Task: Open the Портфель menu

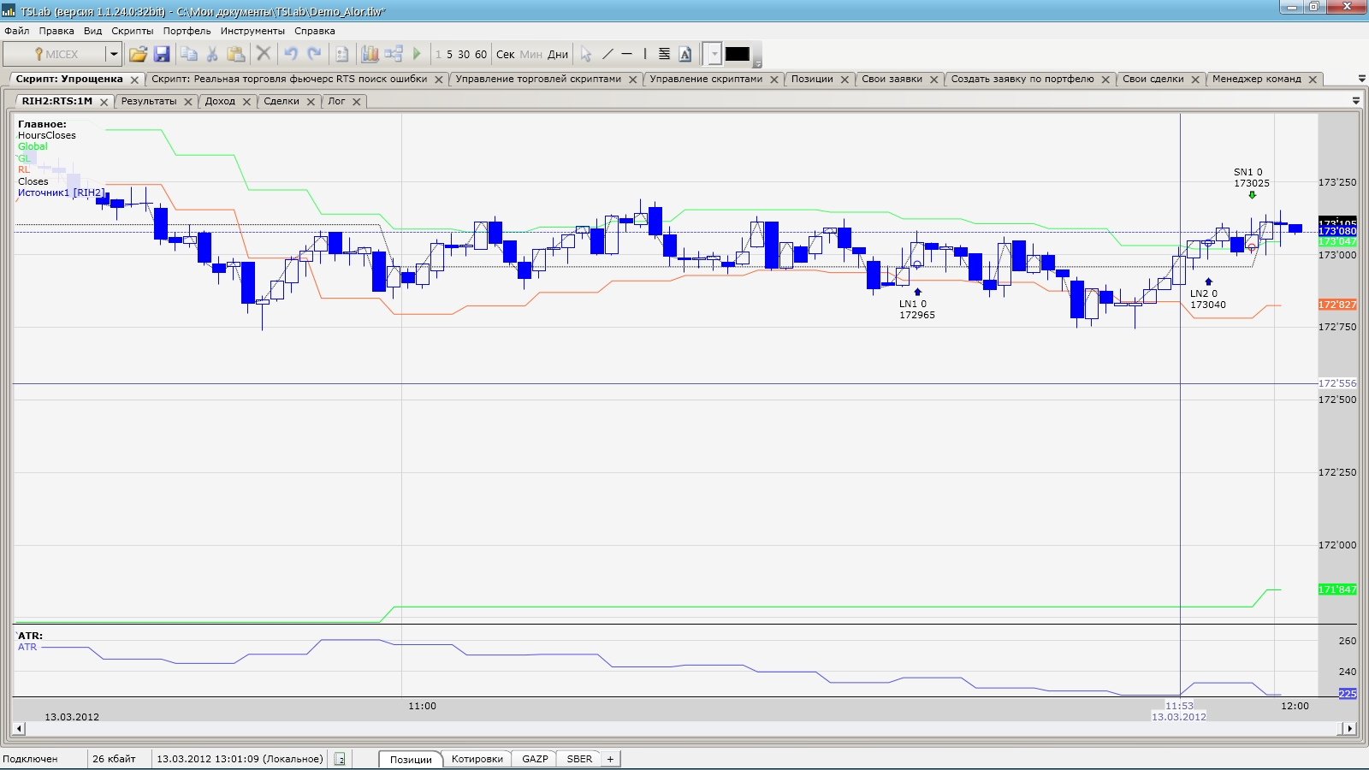Action: [x=187, y=31]
